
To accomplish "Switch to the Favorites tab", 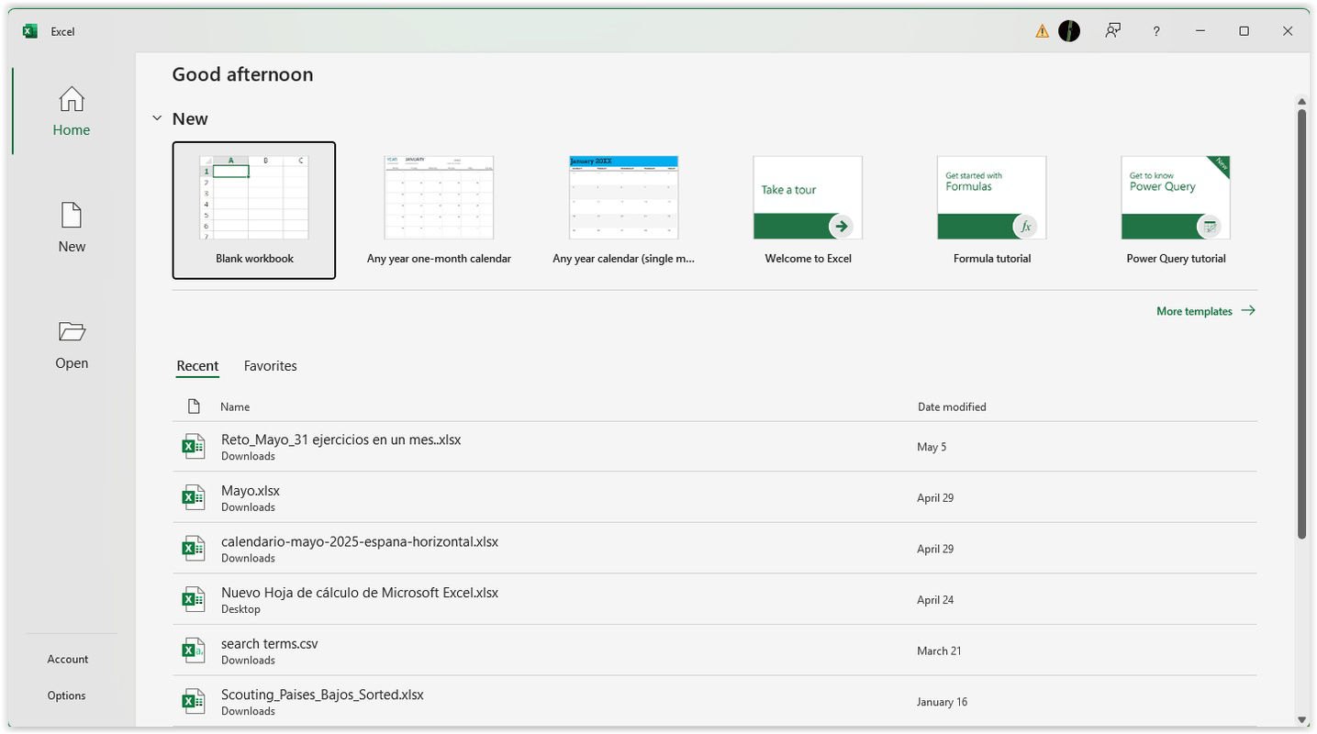I will (x=270, y=365).
